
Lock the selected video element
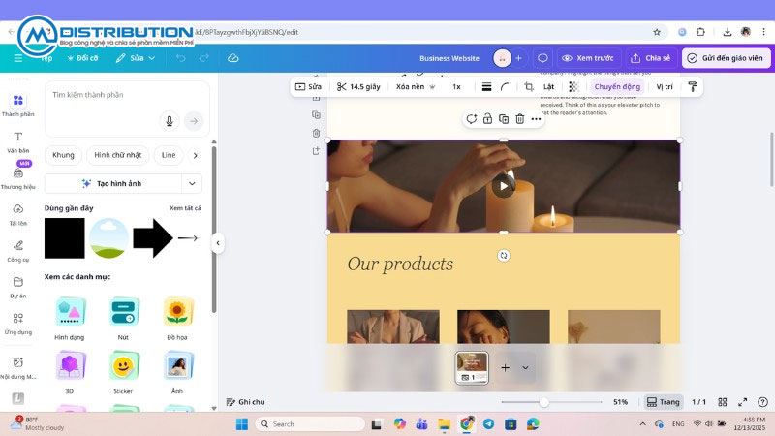tap(487, 119)
